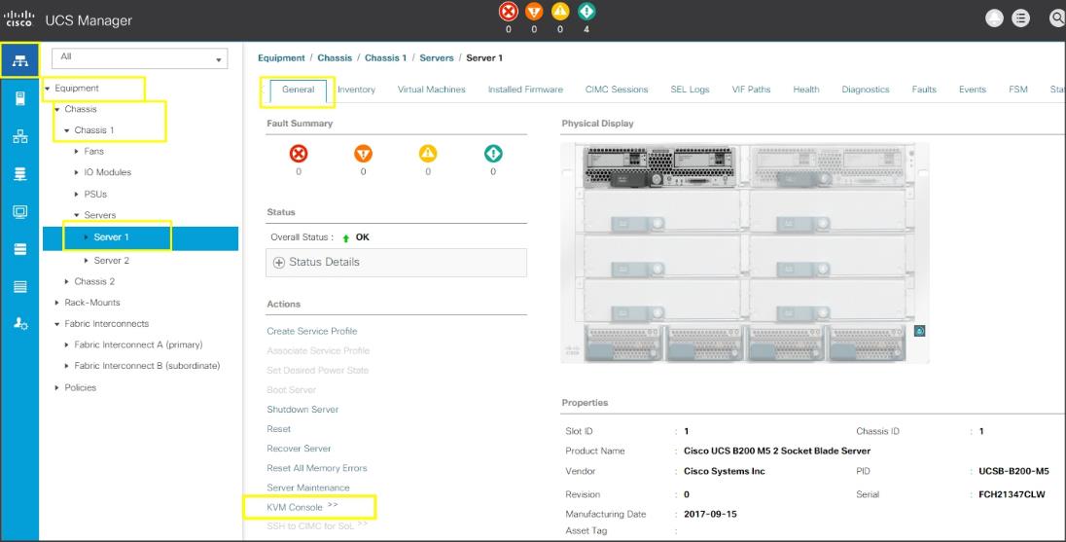
Task: Expand the IO Modules tree node
Action: point(77,173)
